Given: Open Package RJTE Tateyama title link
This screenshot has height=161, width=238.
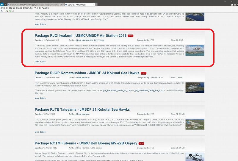Looking at the screenshot, I should click(82, 110).
